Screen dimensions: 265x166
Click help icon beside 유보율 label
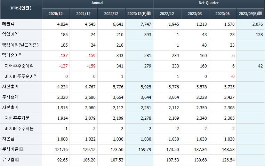click(17, 160)
